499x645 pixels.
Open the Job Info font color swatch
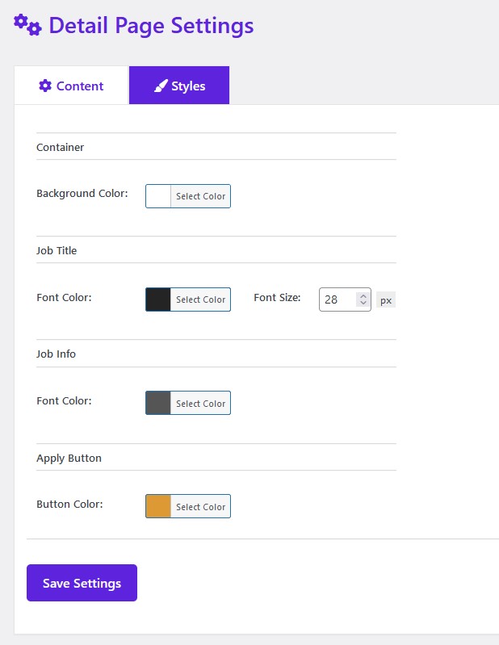(x=158, y=403)
